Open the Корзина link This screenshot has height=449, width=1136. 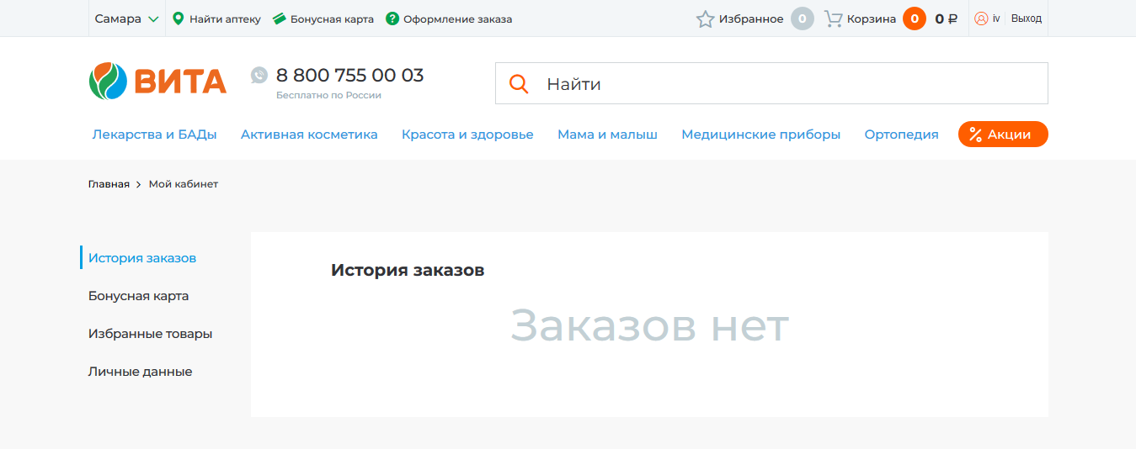click(872, 18)
